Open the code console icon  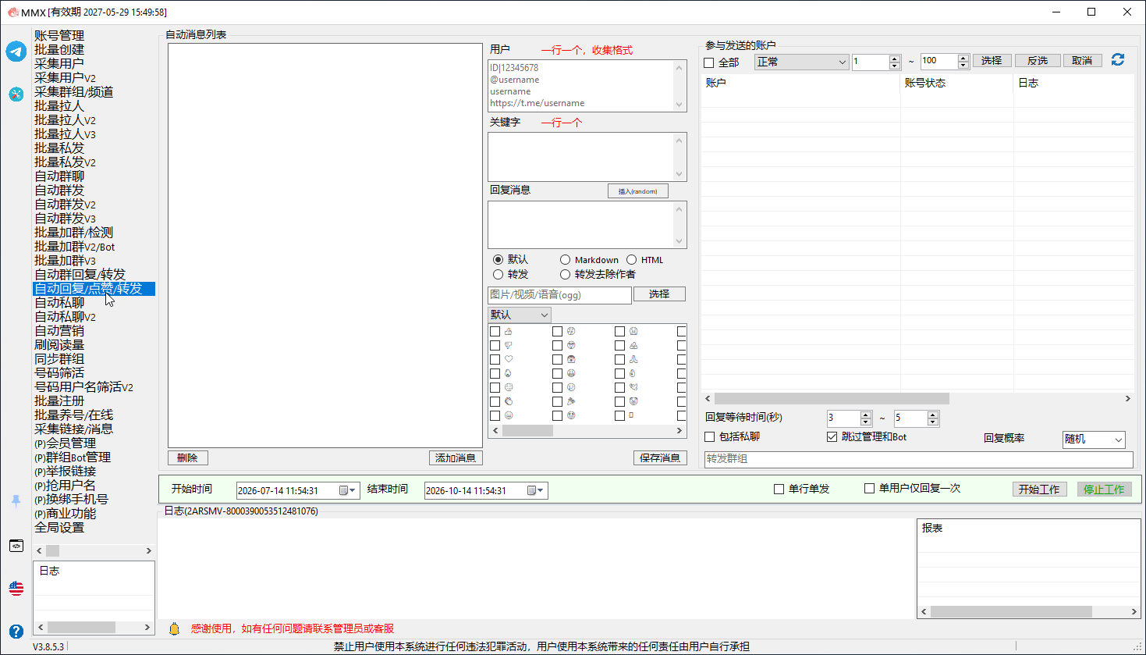(16, 546)
